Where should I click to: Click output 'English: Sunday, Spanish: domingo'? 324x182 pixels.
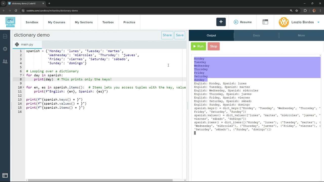pos(222,105)
